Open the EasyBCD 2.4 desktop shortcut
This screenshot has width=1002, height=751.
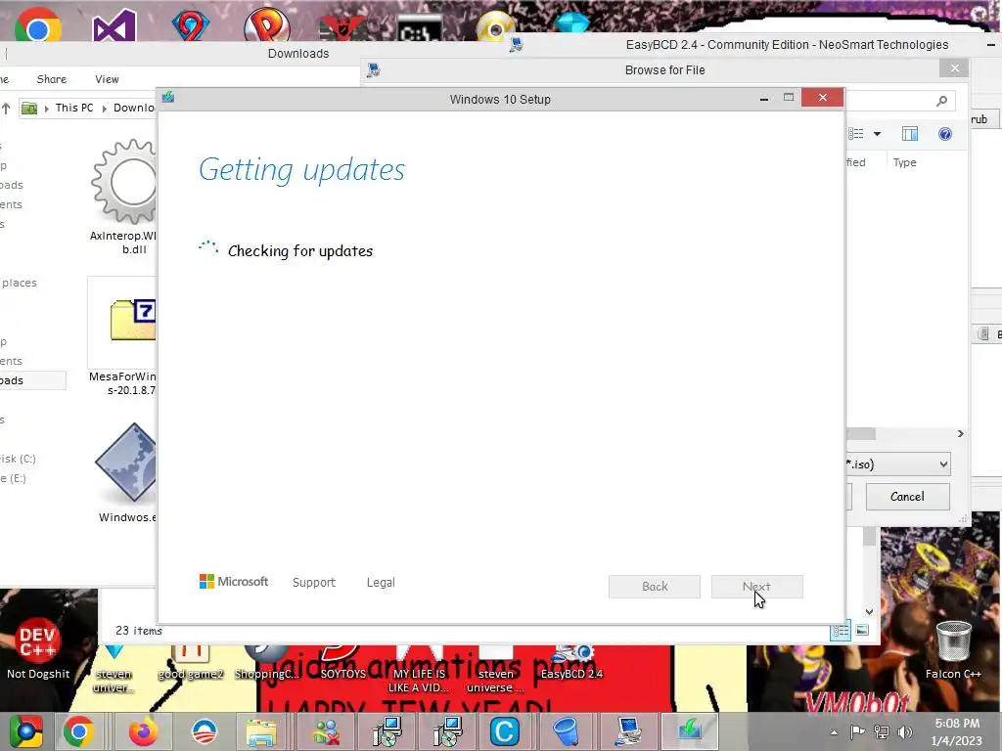[x=571, y=663]
